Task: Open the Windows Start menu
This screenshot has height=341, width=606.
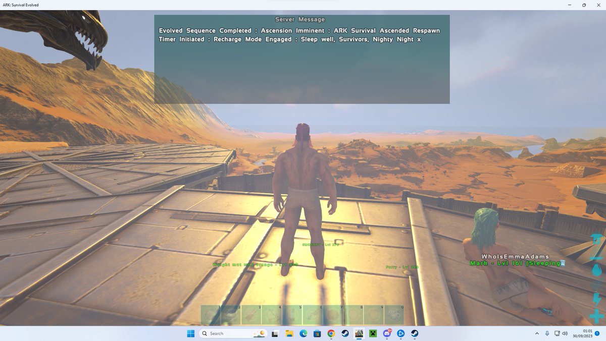Action: coord(190,333)
